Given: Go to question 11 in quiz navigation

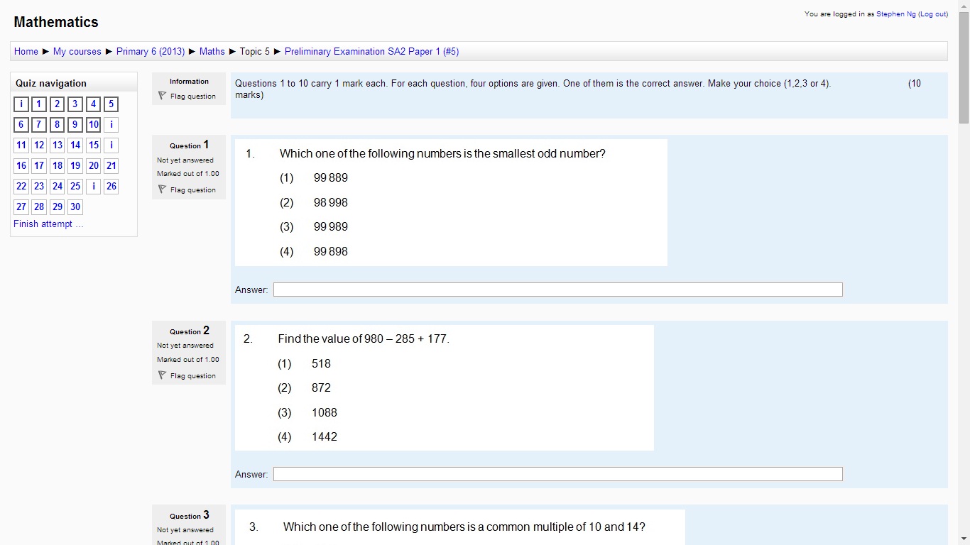Looking at the screenshot, I should click(21, 145).
